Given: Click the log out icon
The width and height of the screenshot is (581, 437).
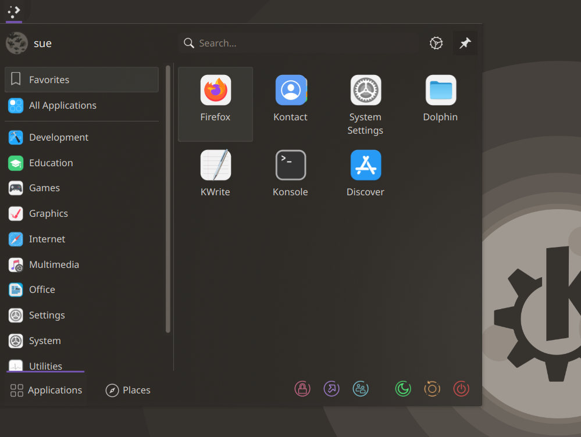Looking at the screenshot, I should click(x=332, y=389).
